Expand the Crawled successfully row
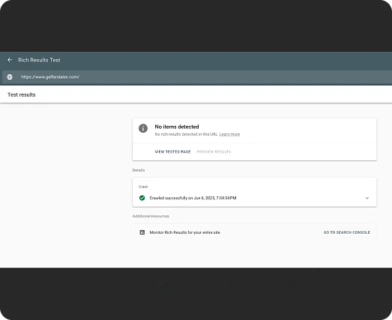Image resolution: width=392 pixels, height=320 pixels. click(255, 198)
